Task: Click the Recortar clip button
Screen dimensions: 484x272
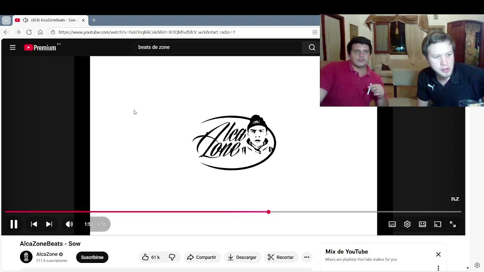Action: pos(281,257)
